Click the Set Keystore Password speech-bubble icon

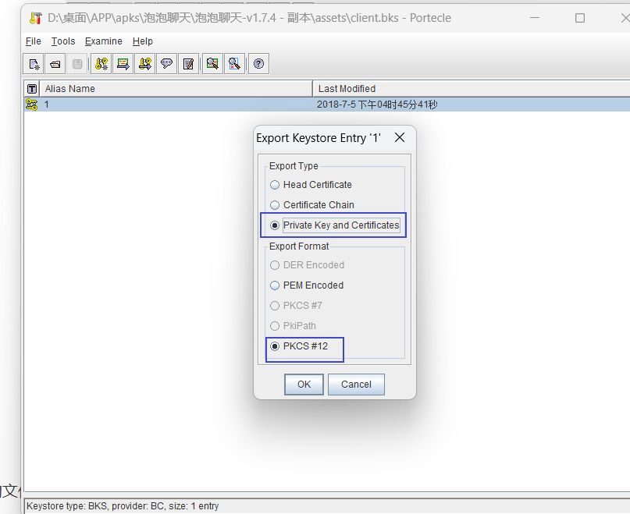click(166, 64)
